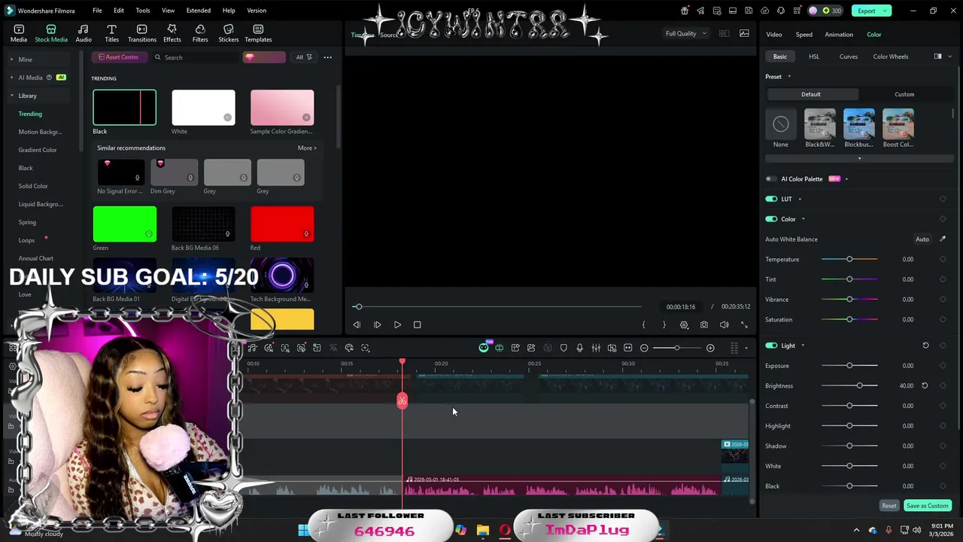963x542 pixels.
Task: Click the media Search field
Action: 196,57
